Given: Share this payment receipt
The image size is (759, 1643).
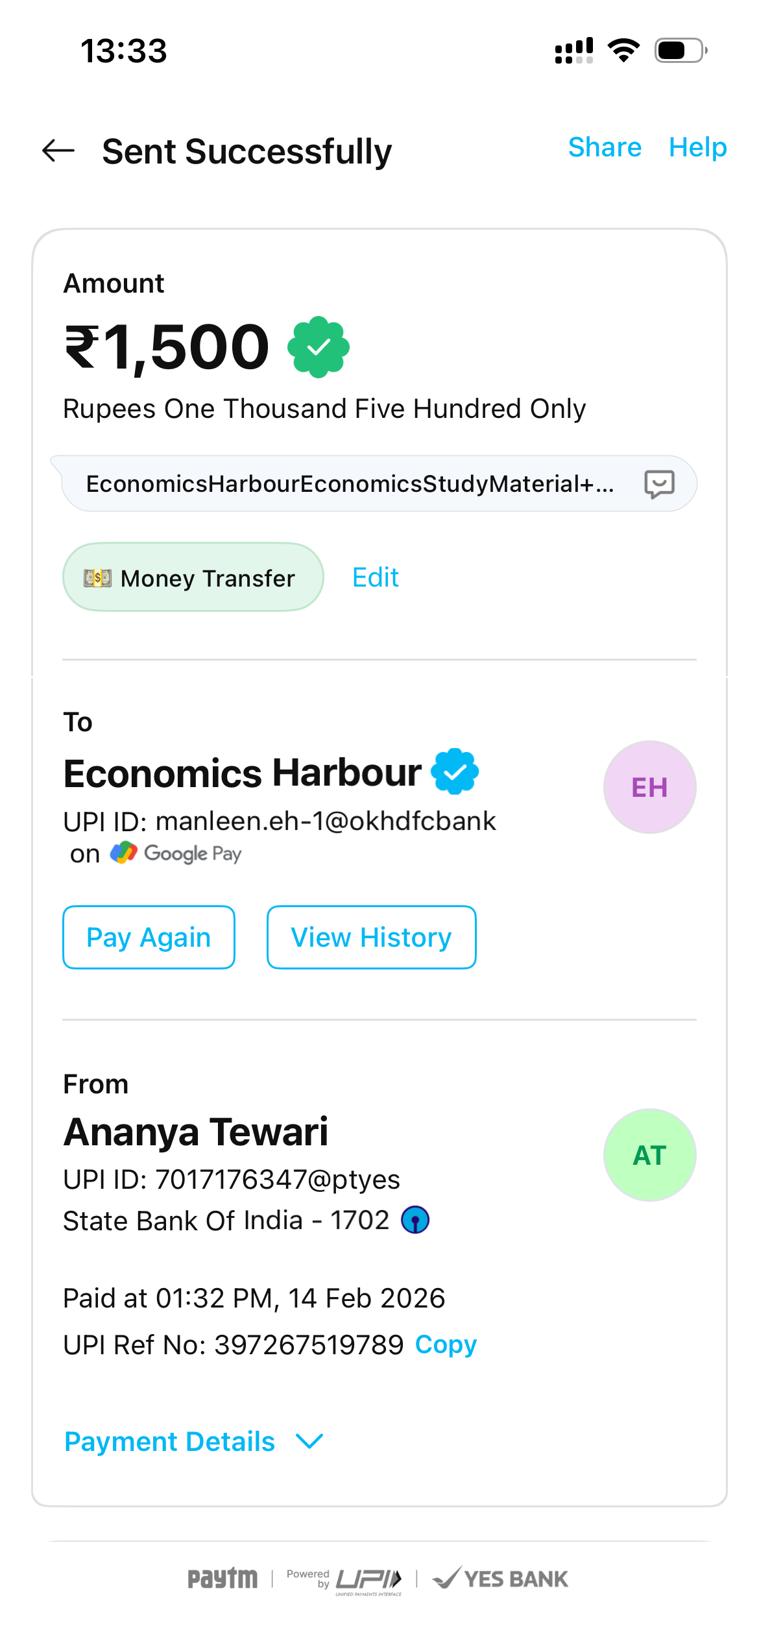Looking at the screenshot, I should 605,147.
